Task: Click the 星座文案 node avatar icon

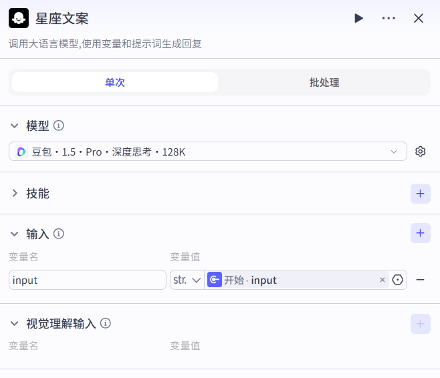Action: point(19,18)
